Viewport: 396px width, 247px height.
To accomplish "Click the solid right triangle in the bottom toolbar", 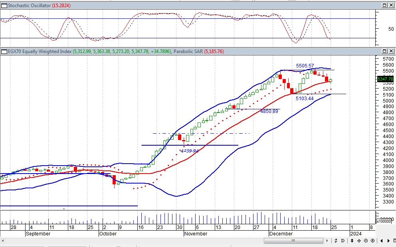I will (x=388, y=241).
